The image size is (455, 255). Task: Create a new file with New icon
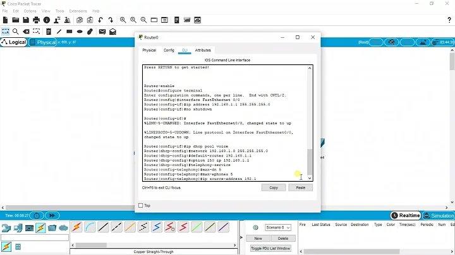click(5, 20)
